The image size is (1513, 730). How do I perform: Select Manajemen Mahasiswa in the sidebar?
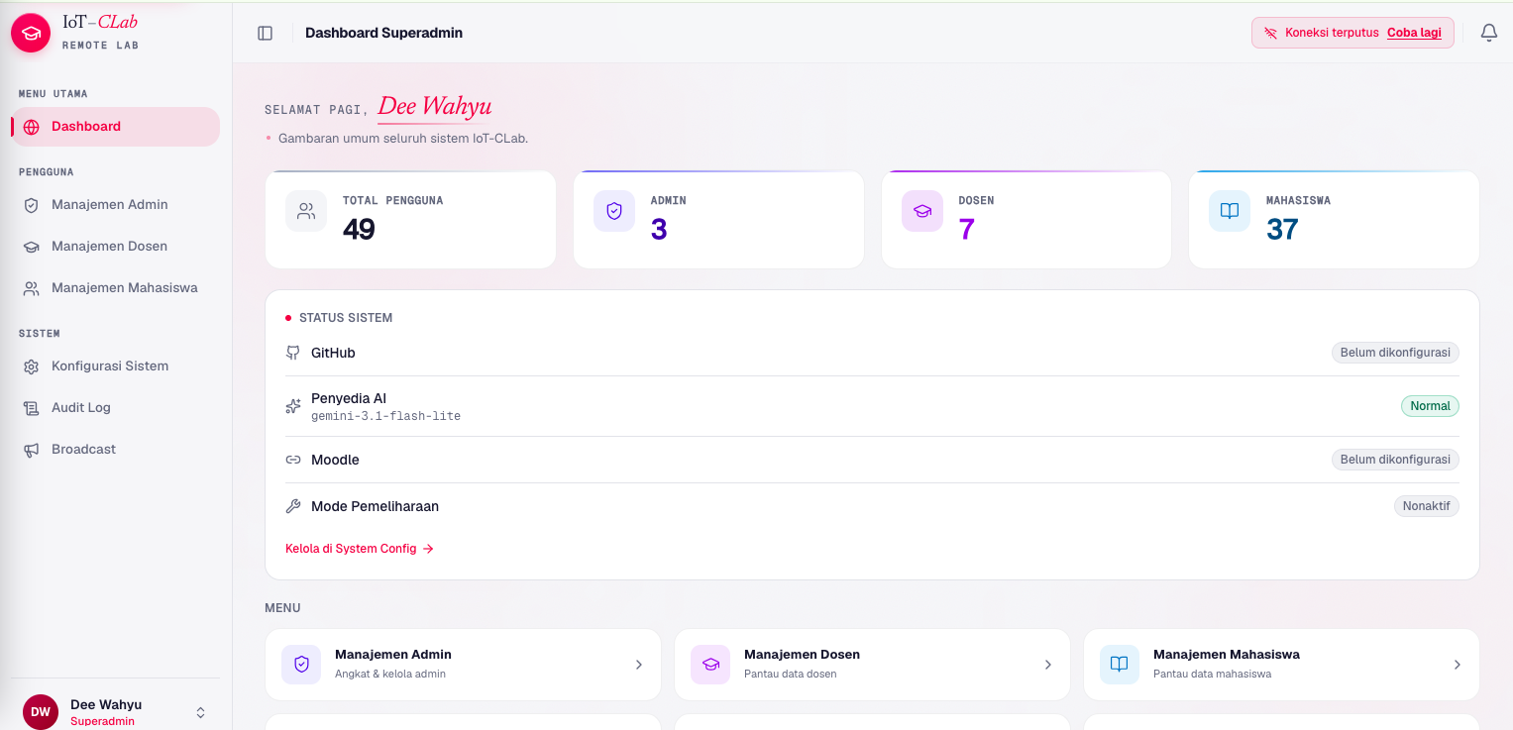tap(116, 288)
